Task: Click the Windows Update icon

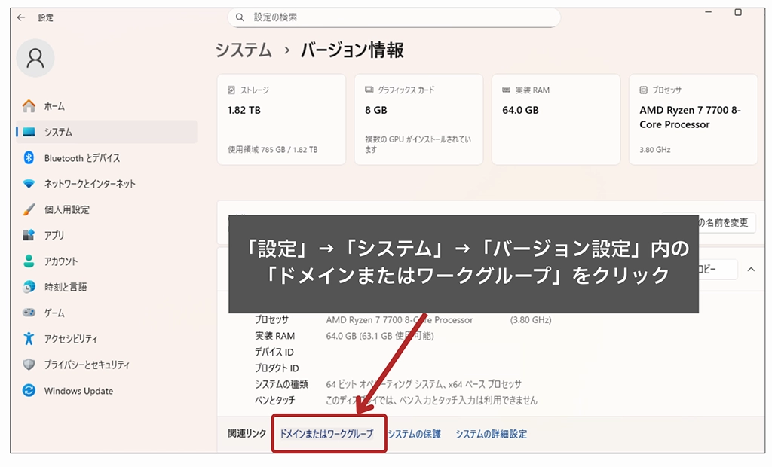Action: [x=29, y=391]
